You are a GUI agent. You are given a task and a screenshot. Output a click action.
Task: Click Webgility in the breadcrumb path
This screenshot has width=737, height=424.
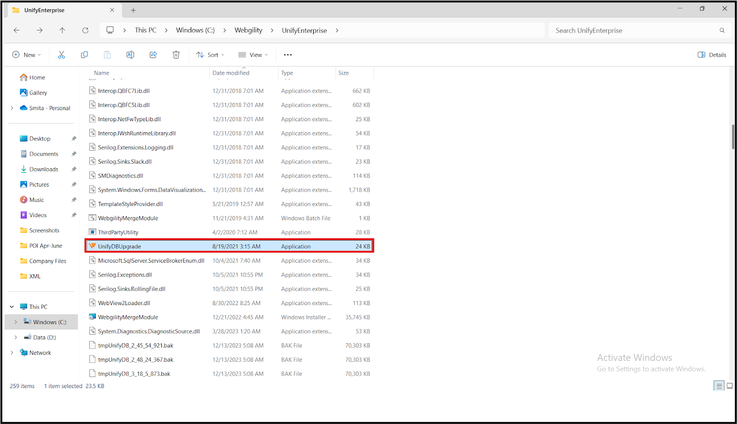coord(248,30)
